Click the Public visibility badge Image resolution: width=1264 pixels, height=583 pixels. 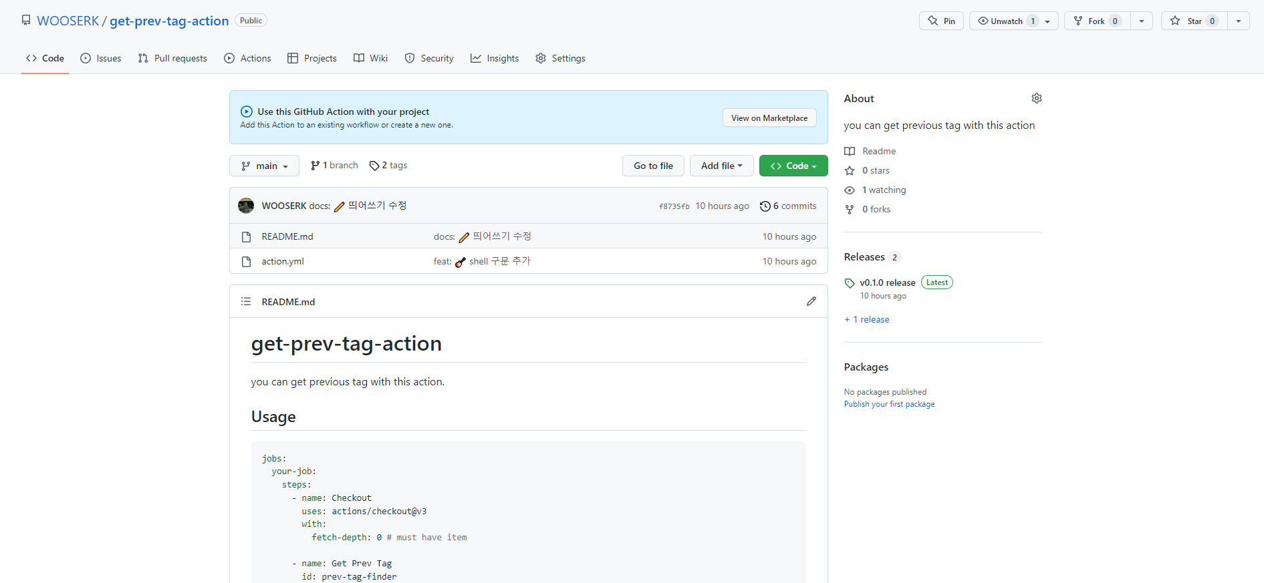click(x=251, y=21)
